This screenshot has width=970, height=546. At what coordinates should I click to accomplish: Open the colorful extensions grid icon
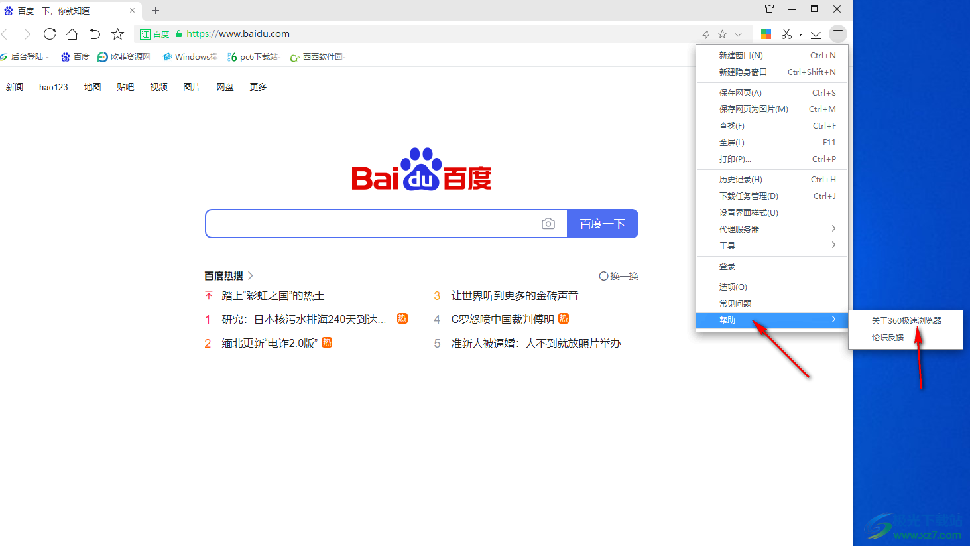766,34
